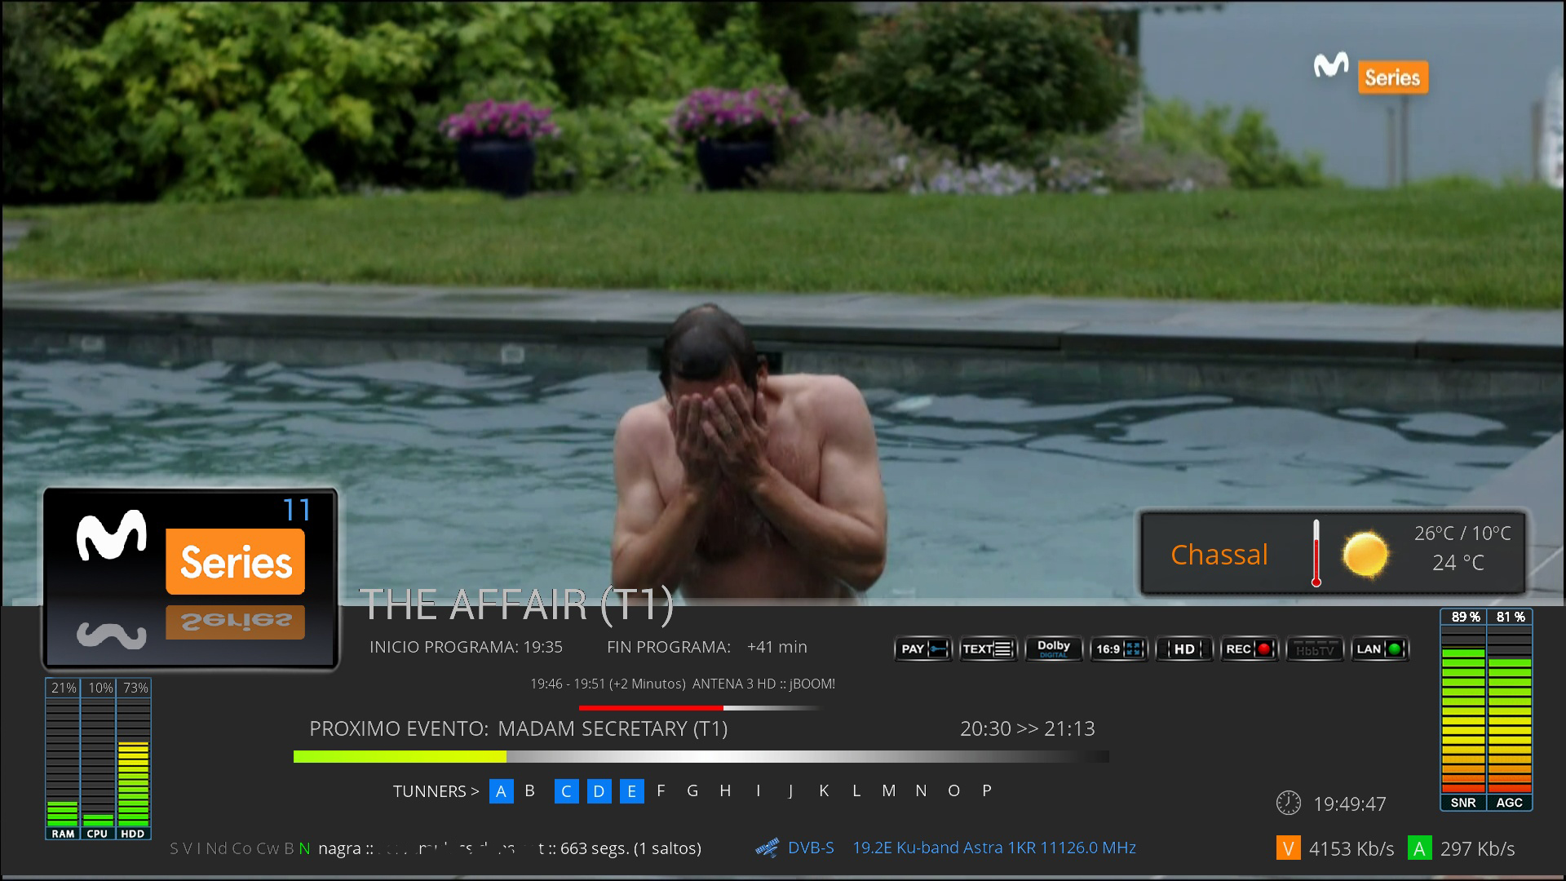Click the channel number 11
The height and width of the screenshot is (881, 1566).
coord(297,511)
